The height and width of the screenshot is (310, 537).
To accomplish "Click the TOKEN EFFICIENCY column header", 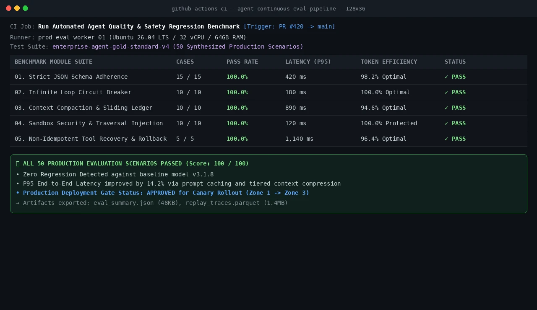I will (389, 62).
